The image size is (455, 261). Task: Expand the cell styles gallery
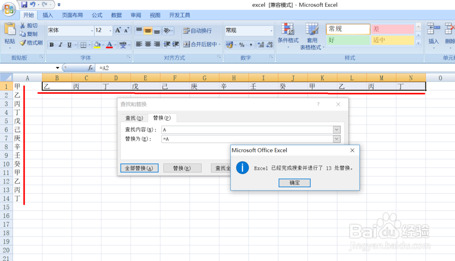(x=419, y=43)
